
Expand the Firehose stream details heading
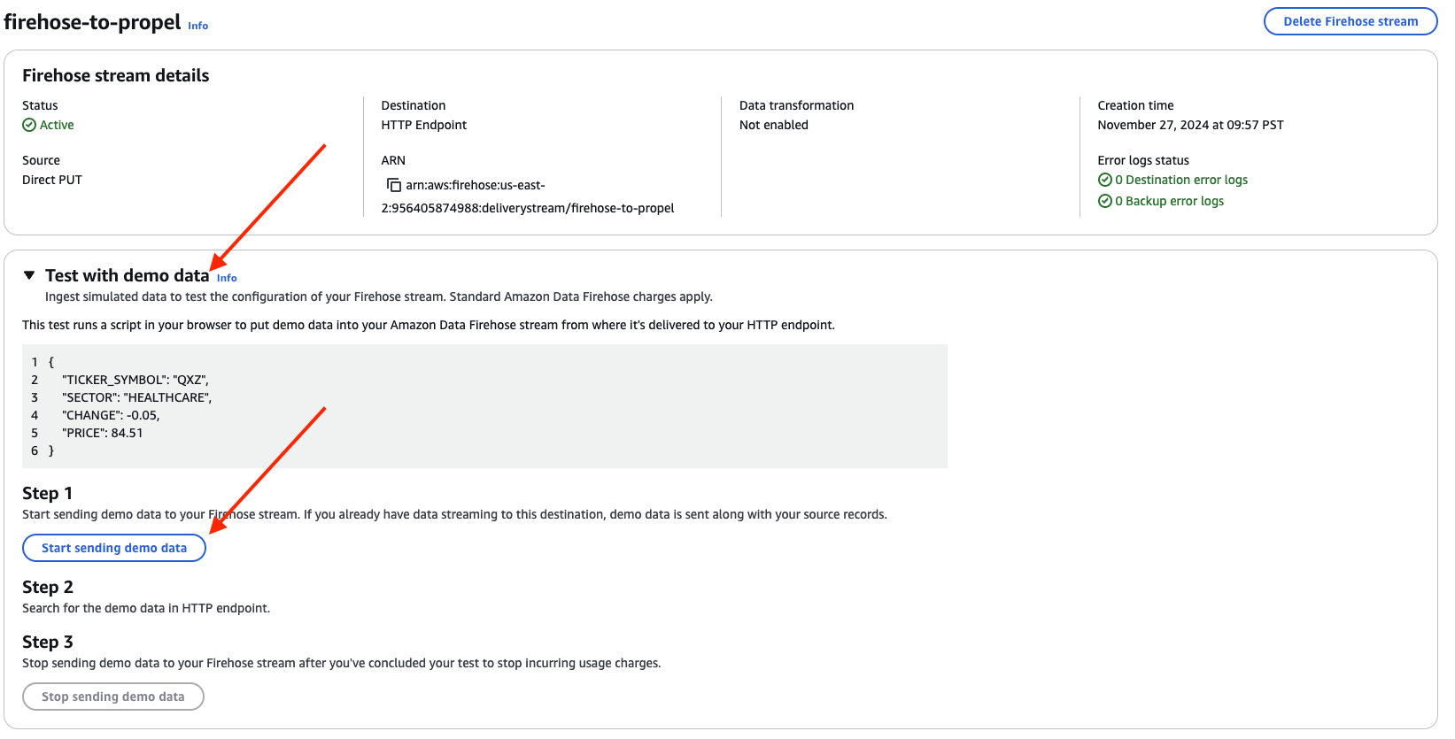point(115,75)
